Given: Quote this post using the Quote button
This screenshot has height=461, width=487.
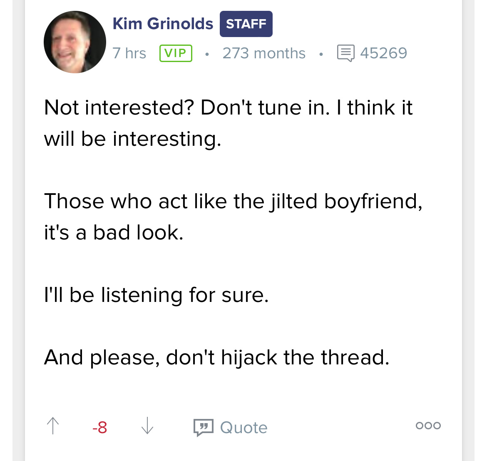Looking at the screenshot, I should [x=244, y=427].
